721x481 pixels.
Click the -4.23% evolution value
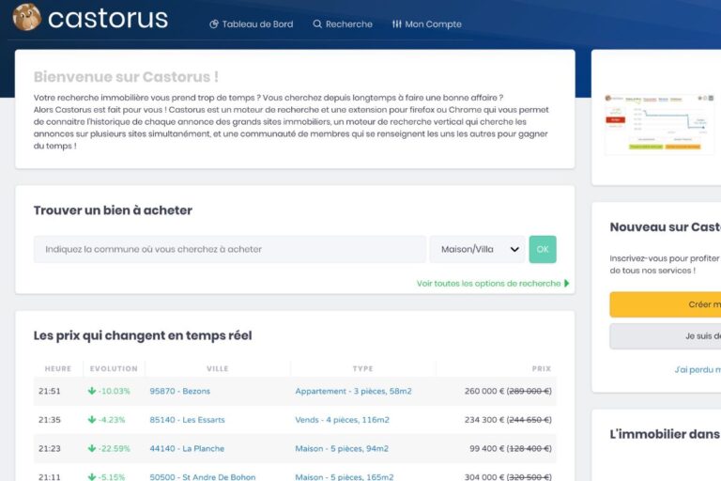(x=112, y=419)
